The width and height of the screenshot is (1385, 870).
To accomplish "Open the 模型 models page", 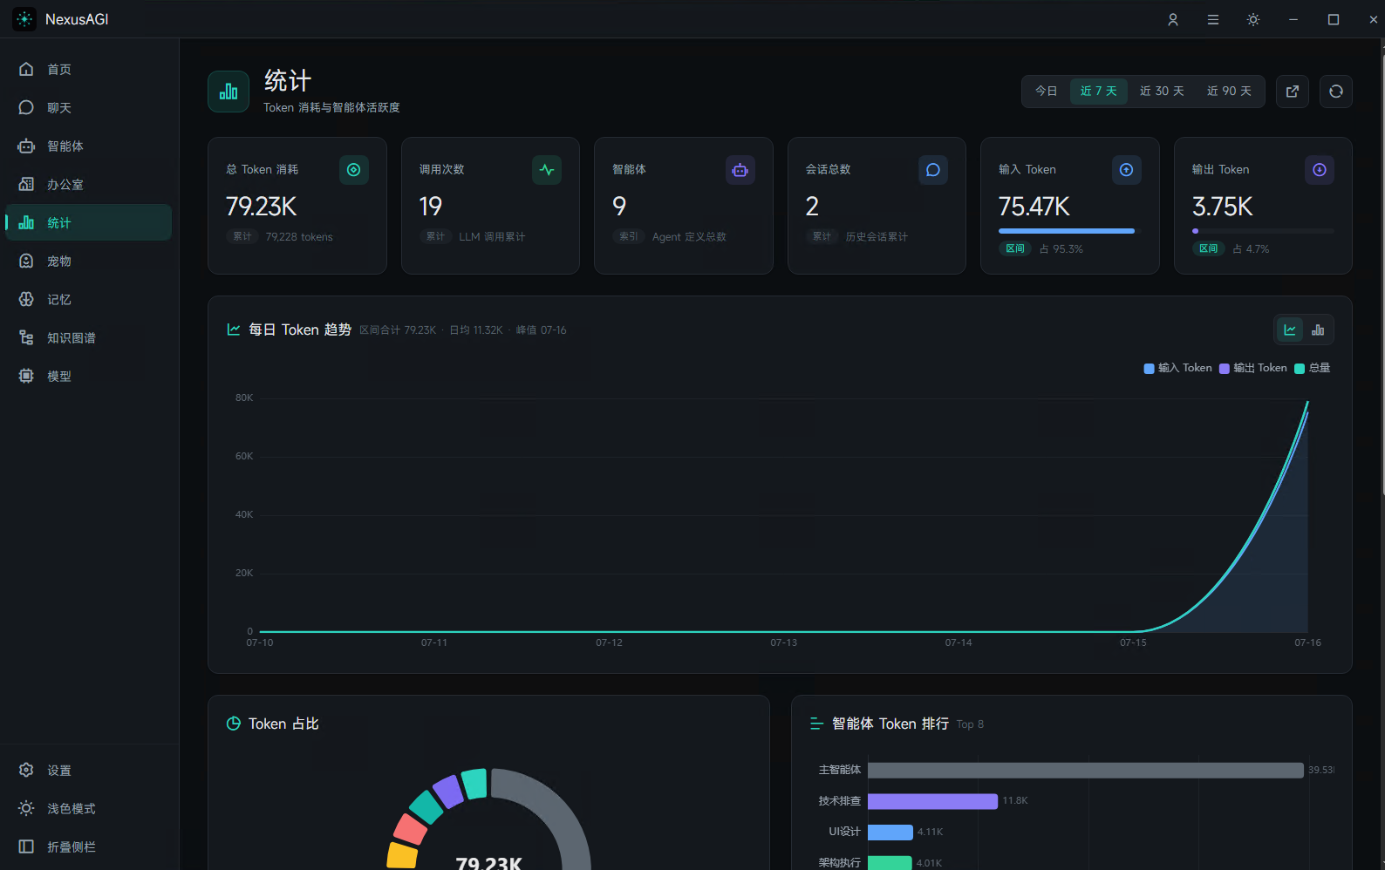I will point(88,377).
